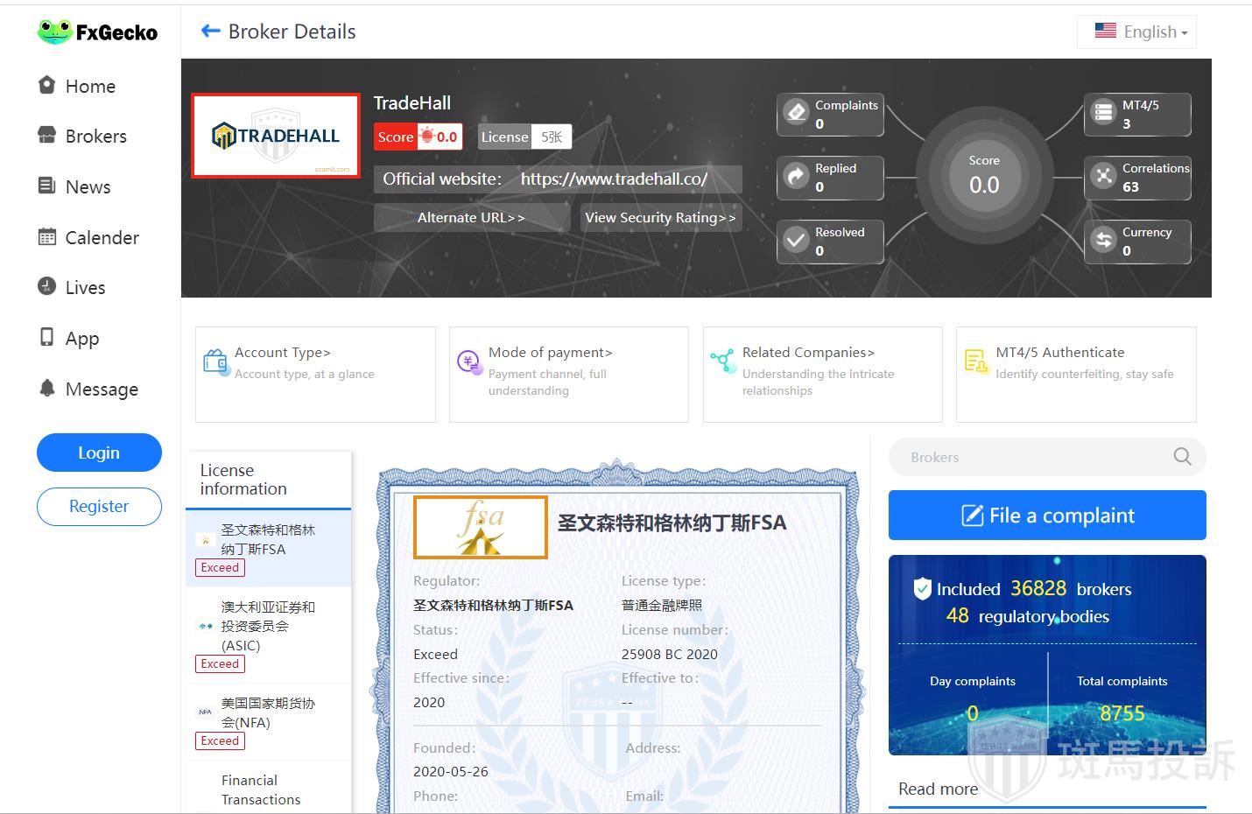
Task: Go to Calender in the sidebar
Action: point(102,238)
